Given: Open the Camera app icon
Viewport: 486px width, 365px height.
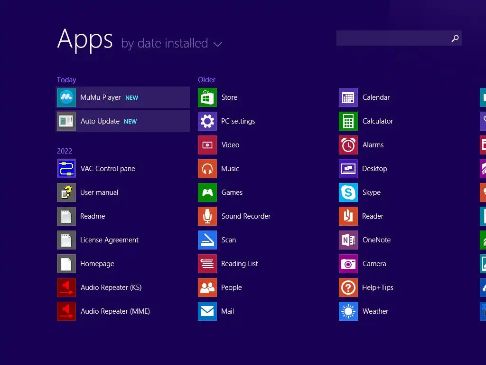Looking at the screenshot, I should coord(348,264).
